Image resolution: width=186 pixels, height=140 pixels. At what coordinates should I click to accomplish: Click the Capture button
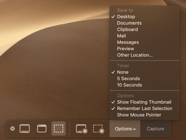pos(155,129)
